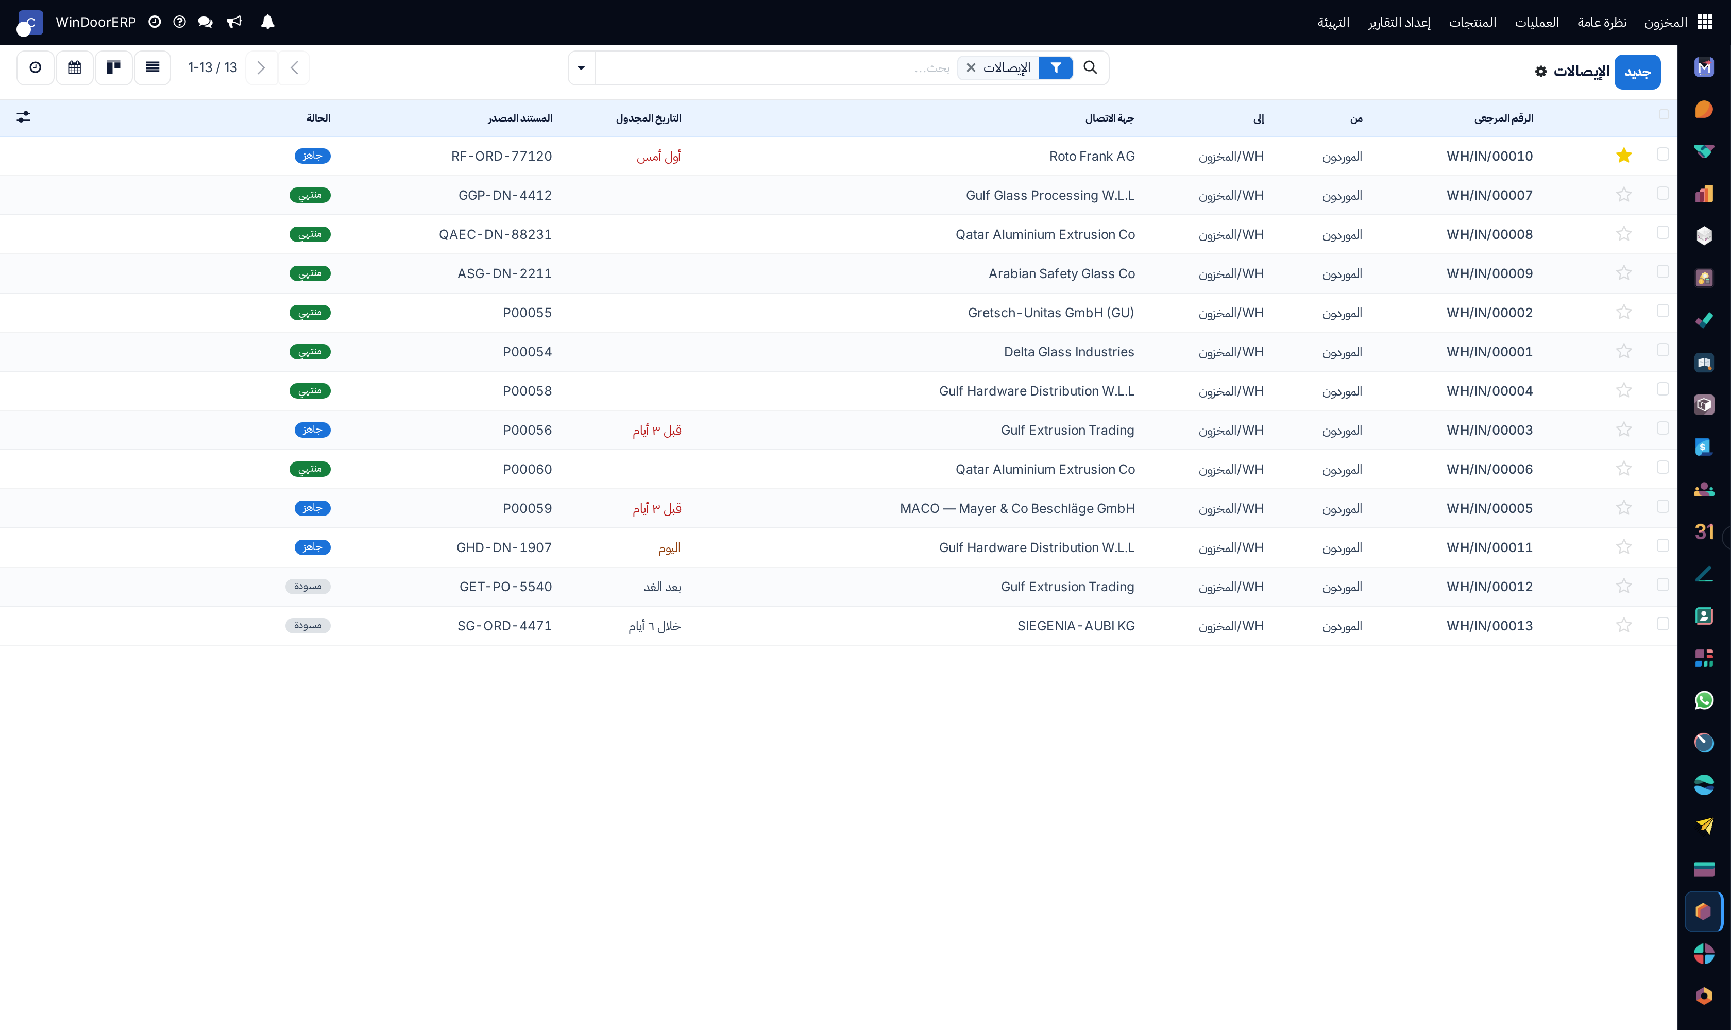The height and width of the screenshot is (1030, 1731).
Task: Open the العمليات menu
Action: [x=1537, y=22]
